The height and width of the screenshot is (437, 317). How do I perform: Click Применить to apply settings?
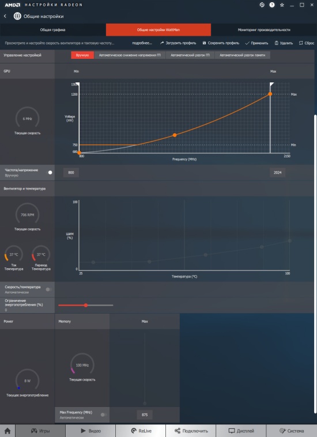click(x=256, y=43)
